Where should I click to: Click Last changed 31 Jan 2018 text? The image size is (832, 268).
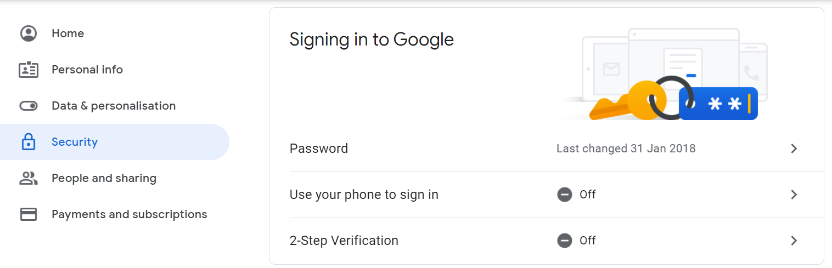(x=626, y=149)
